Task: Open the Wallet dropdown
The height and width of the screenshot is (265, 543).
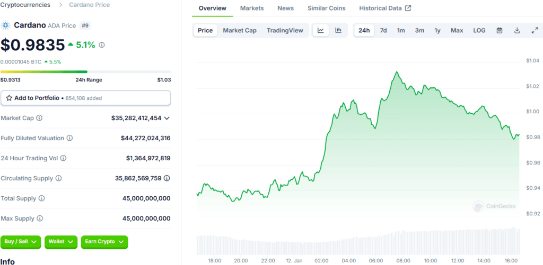Action: pyautogui.click(x=61, y=242)
